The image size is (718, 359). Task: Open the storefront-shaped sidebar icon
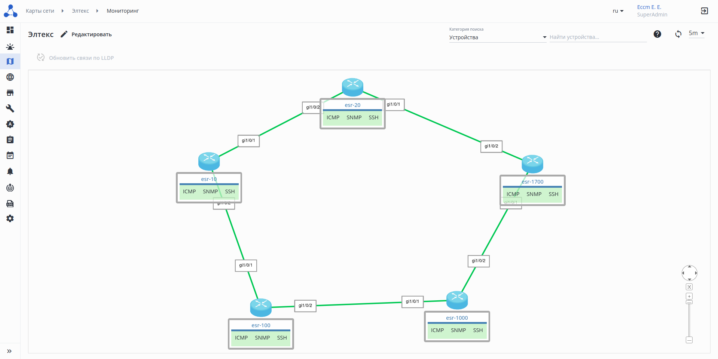point(10,93)
